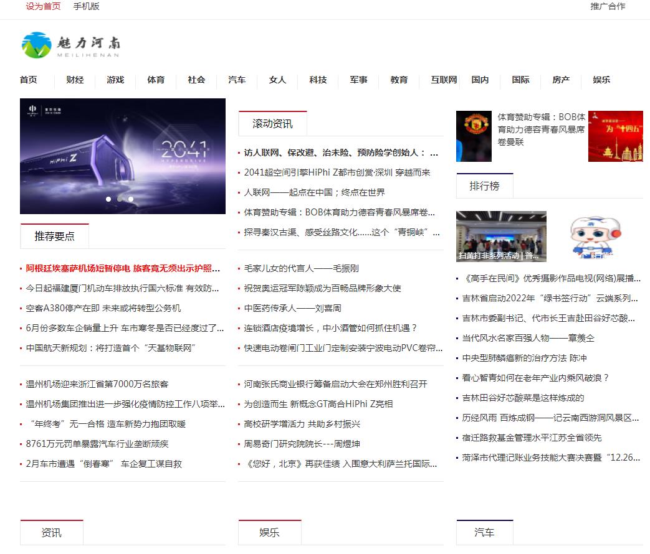Select the 滚动资讯 section tab
The image size is (650, 554).
(x=273, y=123)
